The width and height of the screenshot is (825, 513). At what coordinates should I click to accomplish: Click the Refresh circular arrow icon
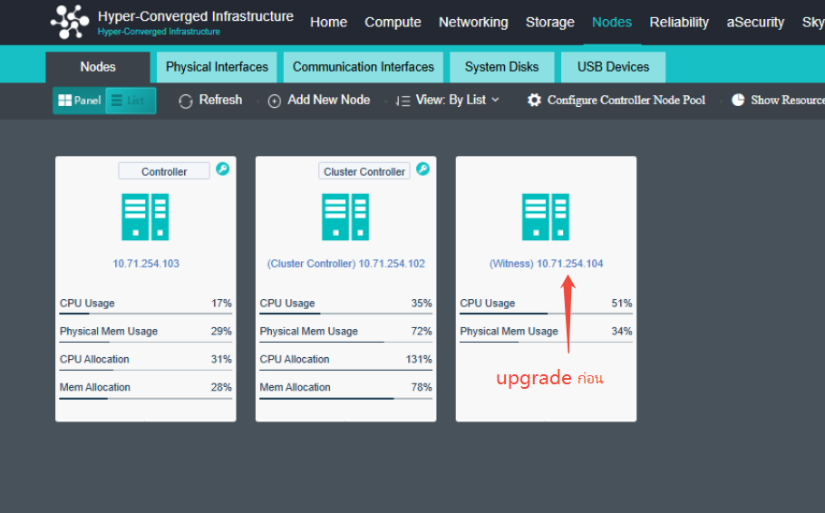(x=185, y=101)
